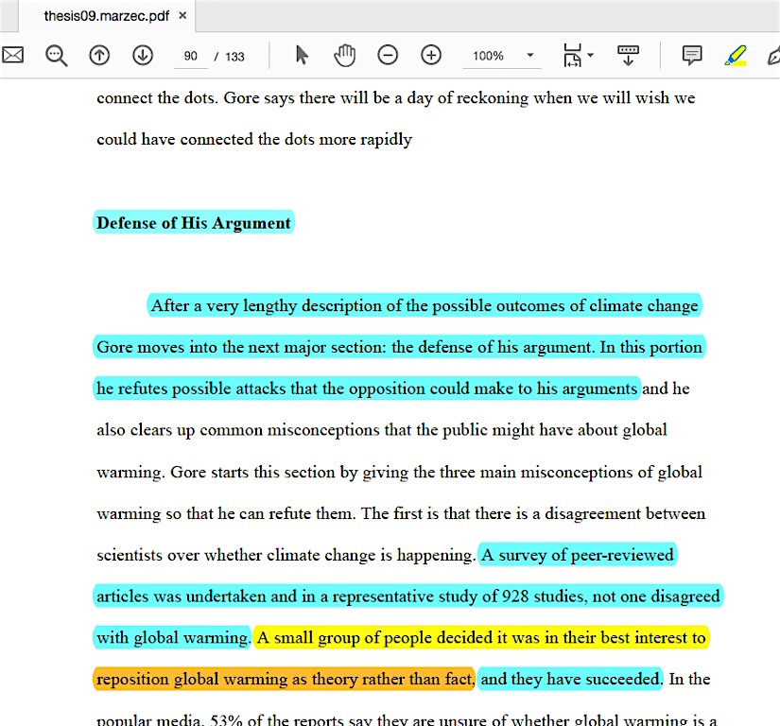This screenshot has height=726, width=780.
Task: Toggle the scrolling mode keyboard icon
Action: click(x=629, y=56)
